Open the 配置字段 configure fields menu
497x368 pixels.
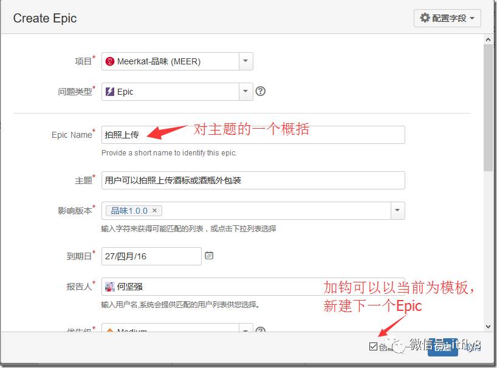pos(447,18)
